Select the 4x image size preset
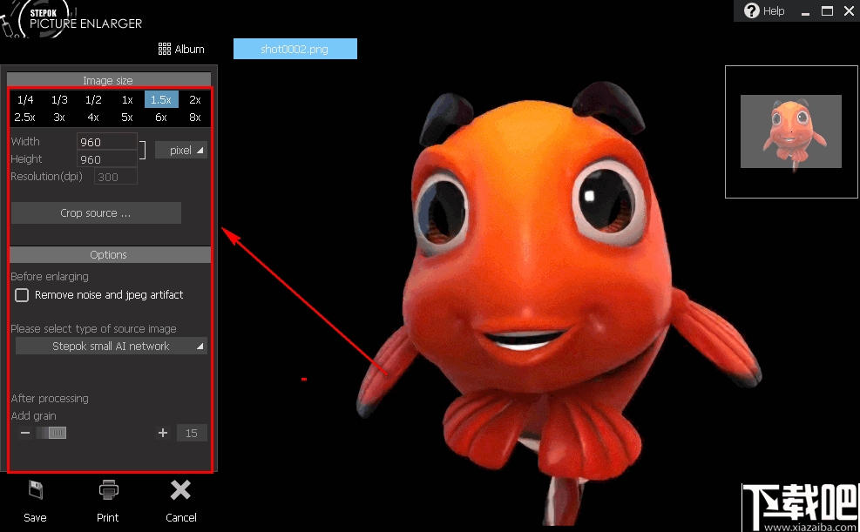 point(93,118)
